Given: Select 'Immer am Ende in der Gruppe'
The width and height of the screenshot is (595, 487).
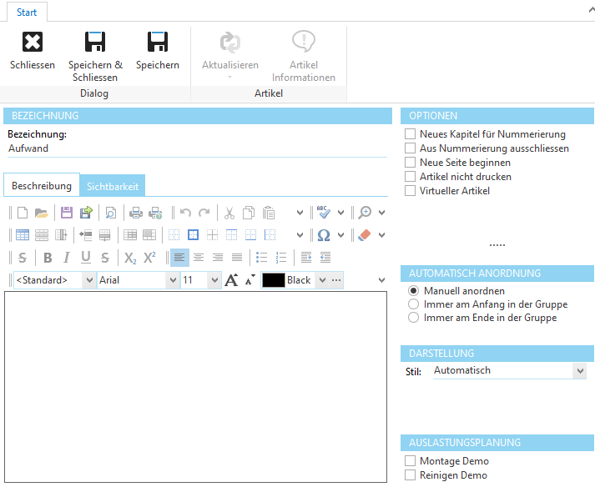Looking at the screenshot, I should pyautogui.click(x=414, y=318).
